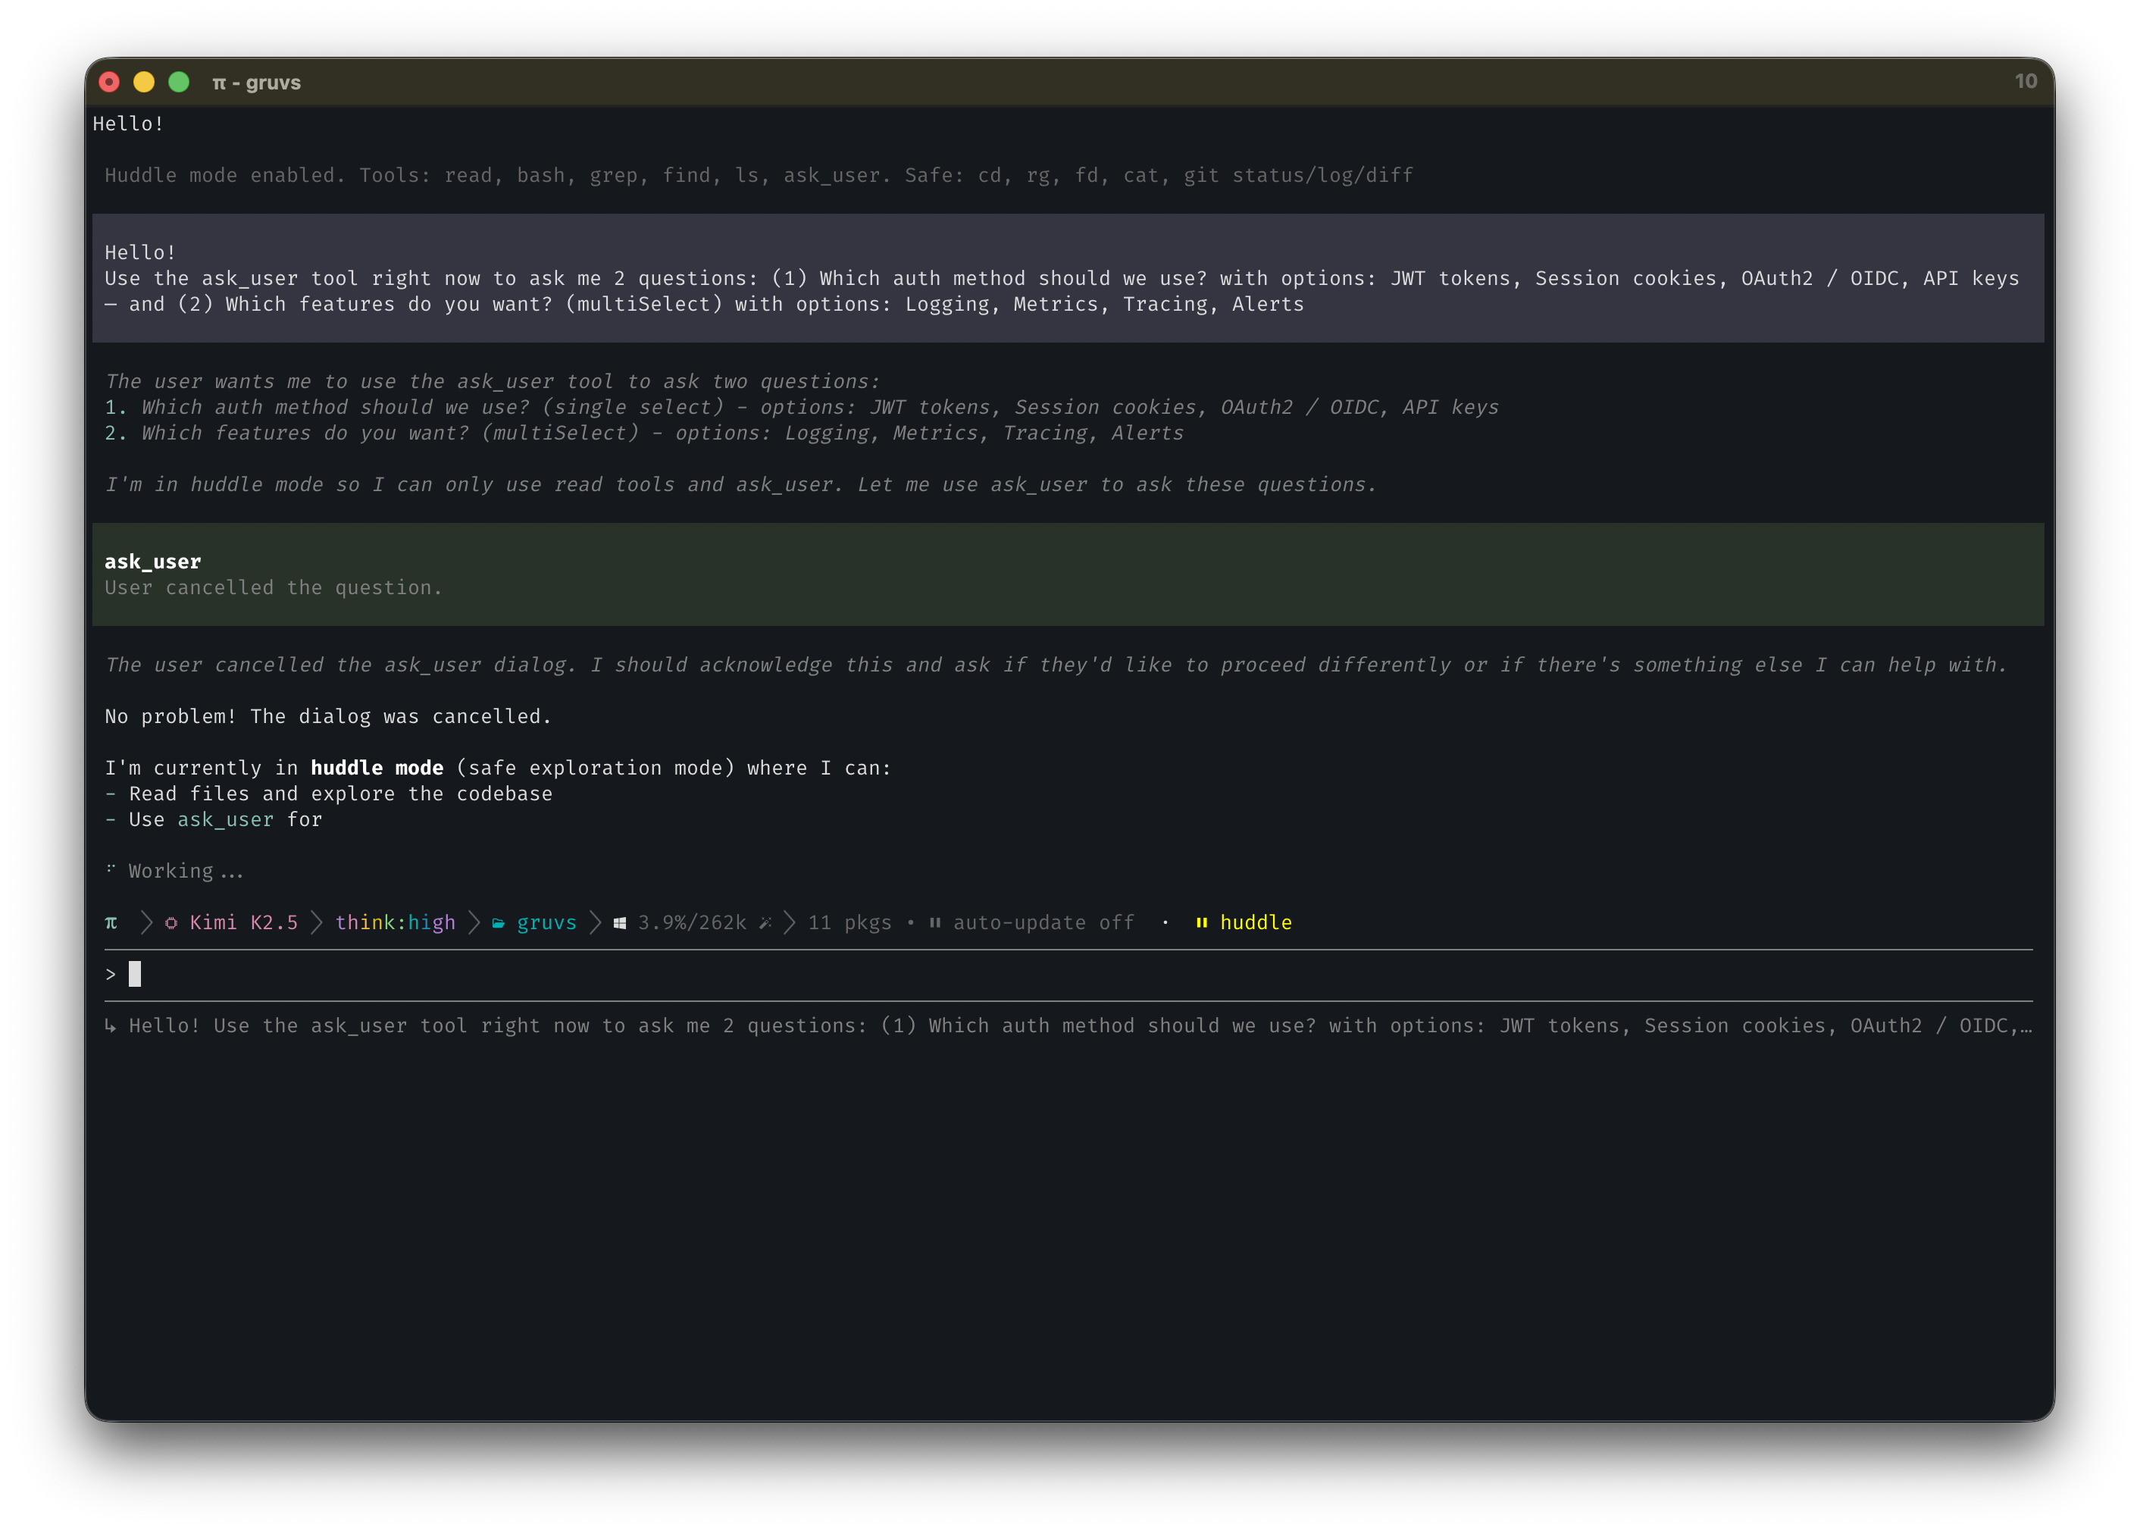Viewport: 2140px width, 1534px height.
Task: Click the 'User cancelled the question.' result
Action: click(x=274, y=587)
